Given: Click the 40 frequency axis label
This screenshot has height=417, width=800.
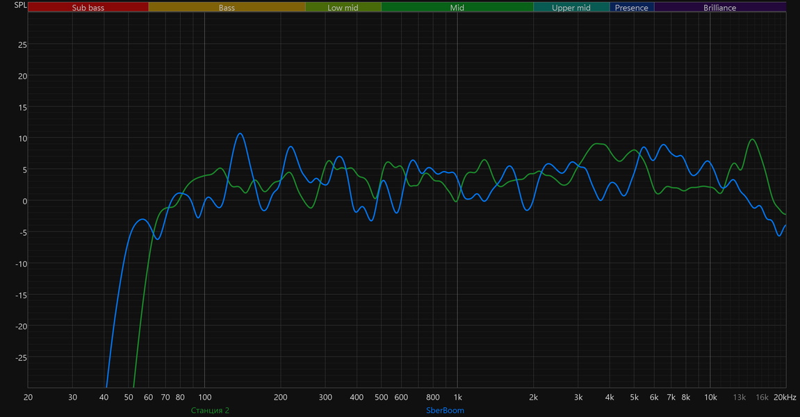Looking at the screenshot, I should coord(104,397).
